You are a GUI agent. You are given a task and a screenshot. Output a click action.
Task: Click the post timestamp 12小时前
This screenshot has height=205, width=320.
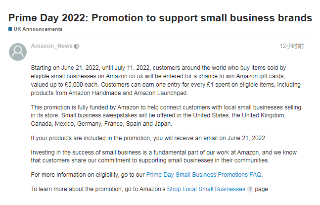291,46
